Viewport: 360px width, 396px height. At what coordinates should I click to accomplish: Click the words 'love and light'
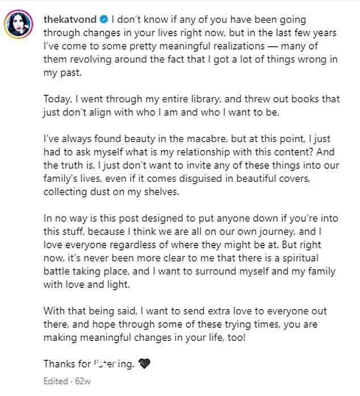pyautogui.click(x=97, y=285)
